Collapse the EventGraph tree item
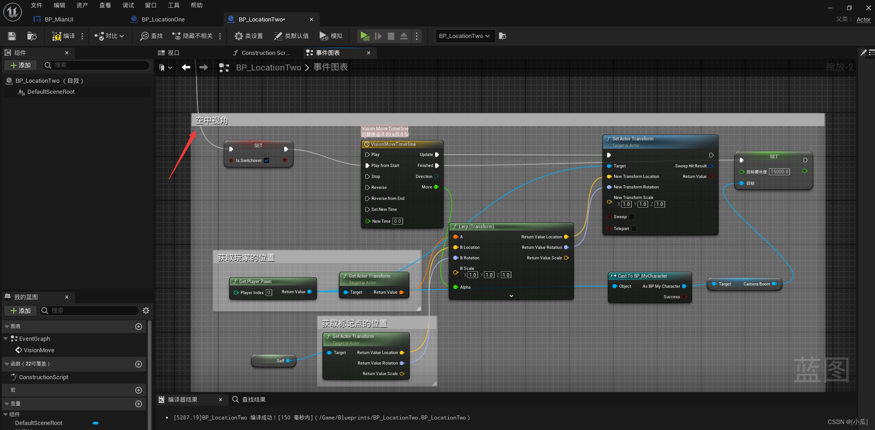This screenshot has width=875, height=430. tap(5, 339)
